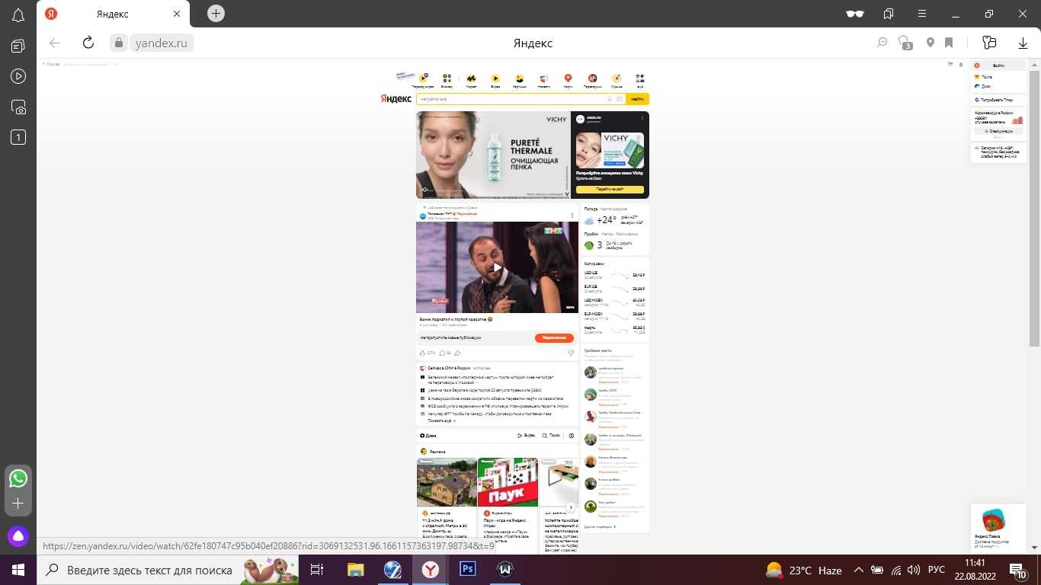Open the three-dot menu on the video post

[572, 216]
